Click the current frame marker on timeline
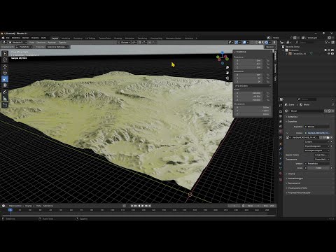 point(10,210)
